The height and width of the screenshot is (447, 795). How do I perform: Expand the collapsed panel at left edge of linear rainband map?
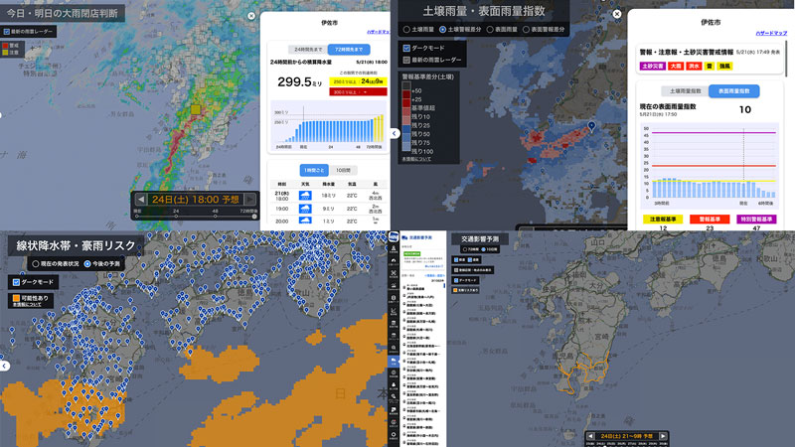pos(4,366)
